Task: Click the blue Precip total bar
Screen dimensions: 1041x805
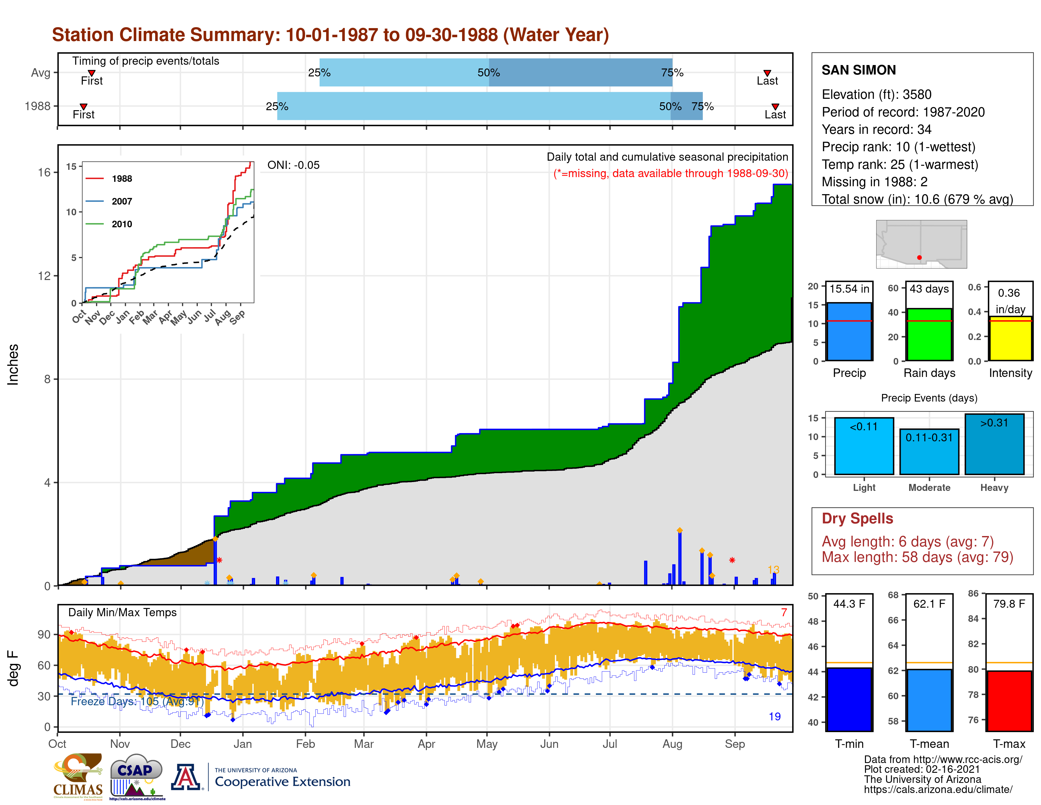Action: click(849, 331)
